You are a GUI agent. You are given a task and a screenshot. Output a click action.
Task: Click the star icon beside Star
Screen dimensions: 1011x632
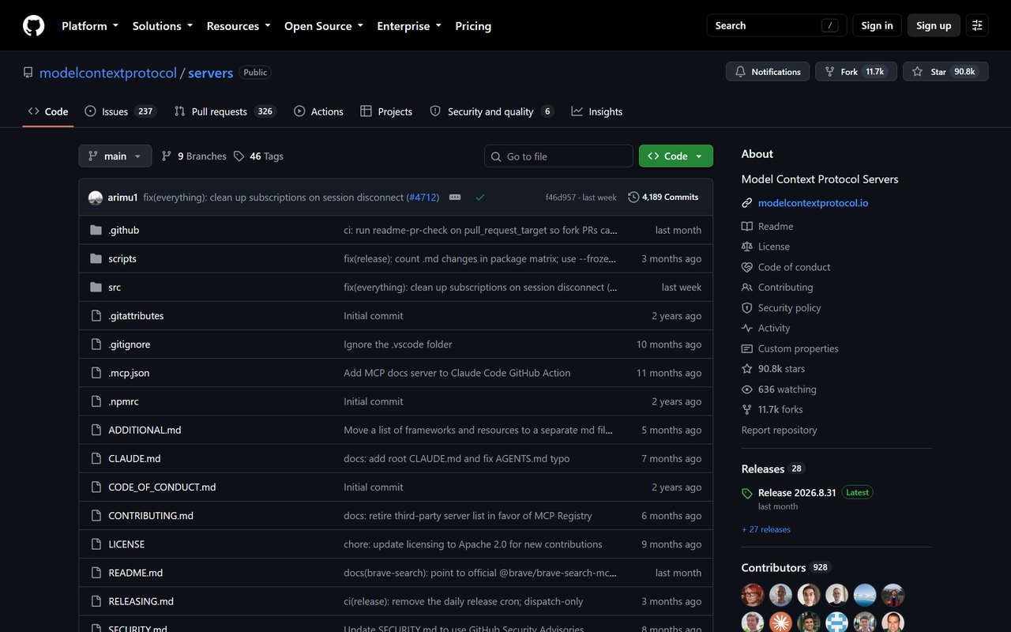[917, 72]
